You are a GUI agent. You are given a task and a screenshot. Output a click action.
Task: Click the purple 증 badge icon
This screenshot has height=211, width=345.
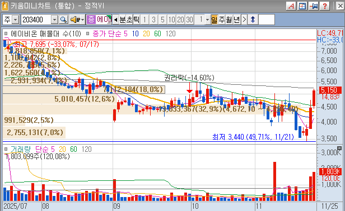pos(91,20)
